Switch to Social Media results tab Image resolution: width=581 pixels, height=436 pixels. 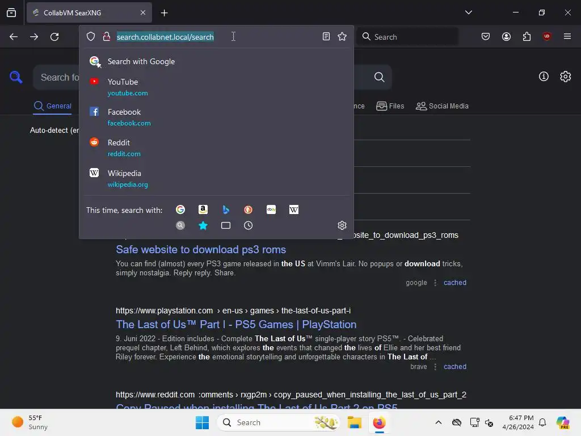[x=442, y=106]
